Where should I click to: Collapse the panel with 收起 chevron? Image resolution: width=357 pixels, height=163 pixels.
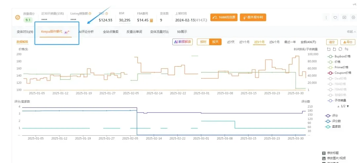click(351, 32)
